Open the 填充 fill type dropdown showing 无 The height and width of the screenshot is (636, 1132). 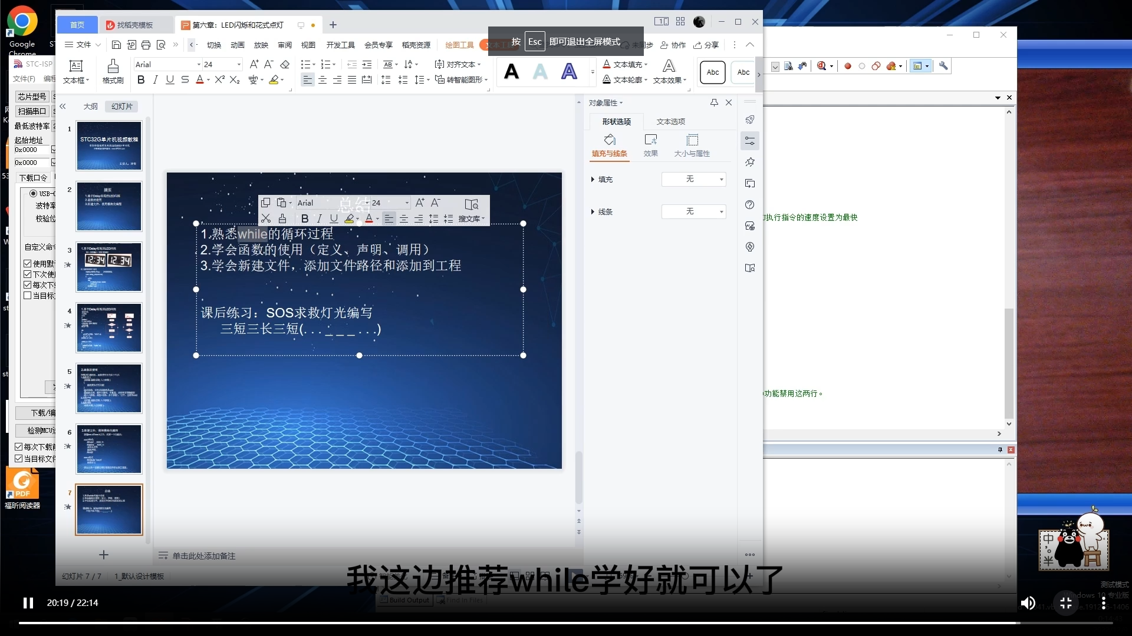[693, 179]
